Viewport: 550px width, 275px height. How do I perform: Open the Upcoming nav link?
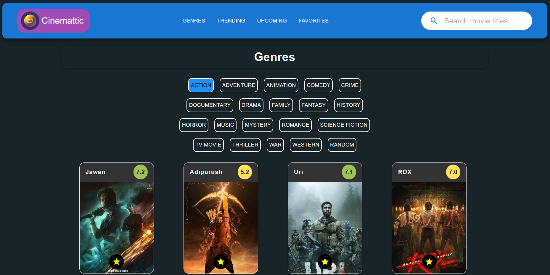pyautogui.click(x=272, y=21)
